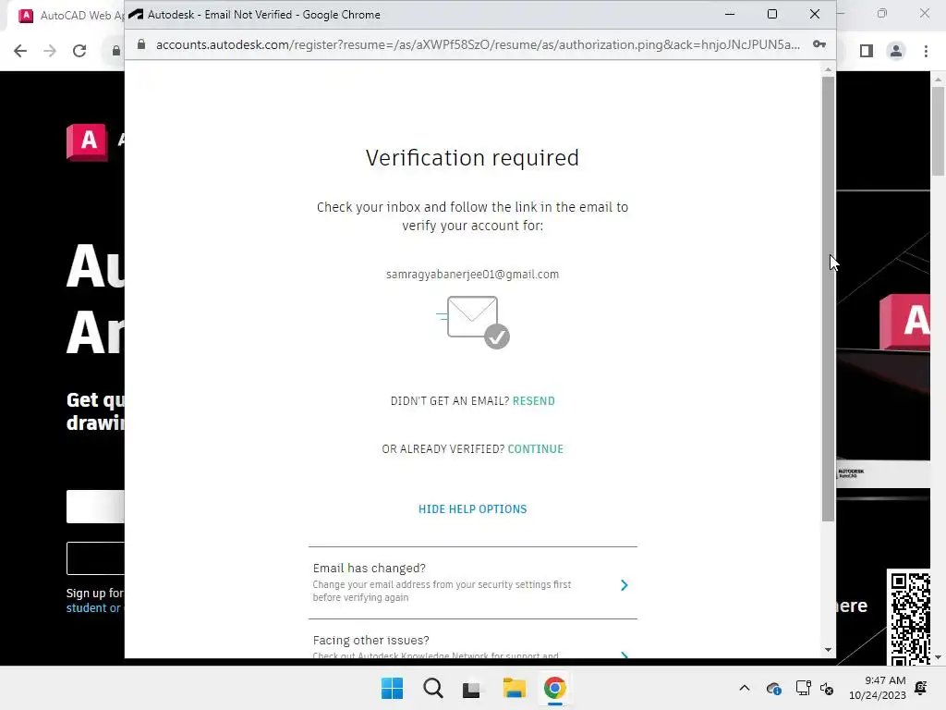946x710 pixels.
Task: Click the AutoCAD logo on background page
Action: pyautogui.click(x=88, y=141)
